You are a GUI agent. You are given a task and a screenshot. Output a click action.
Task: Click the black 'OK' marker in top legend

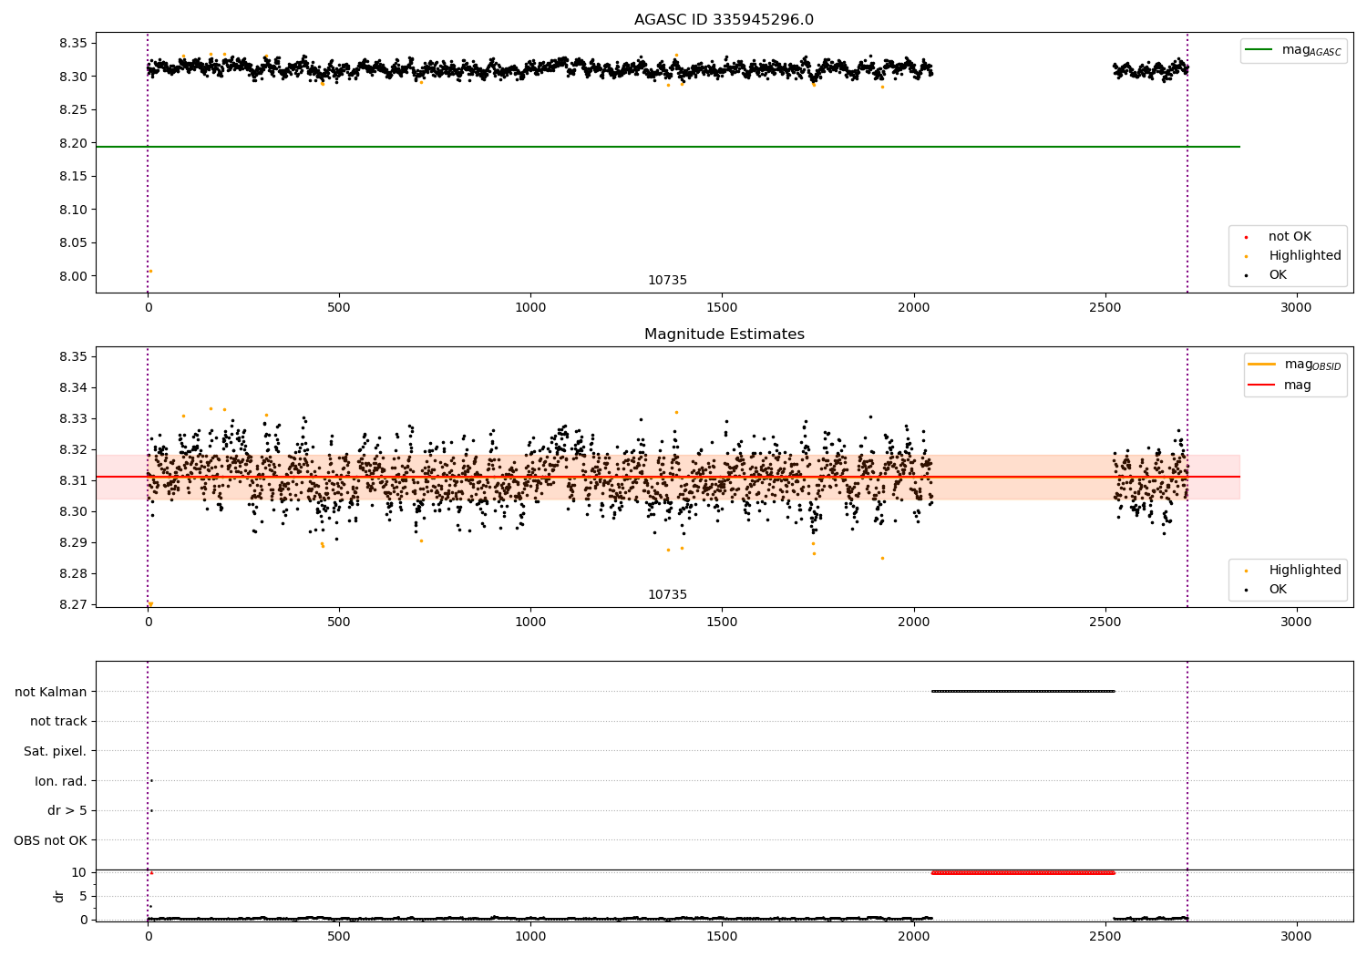click(x=1246, y=275)
